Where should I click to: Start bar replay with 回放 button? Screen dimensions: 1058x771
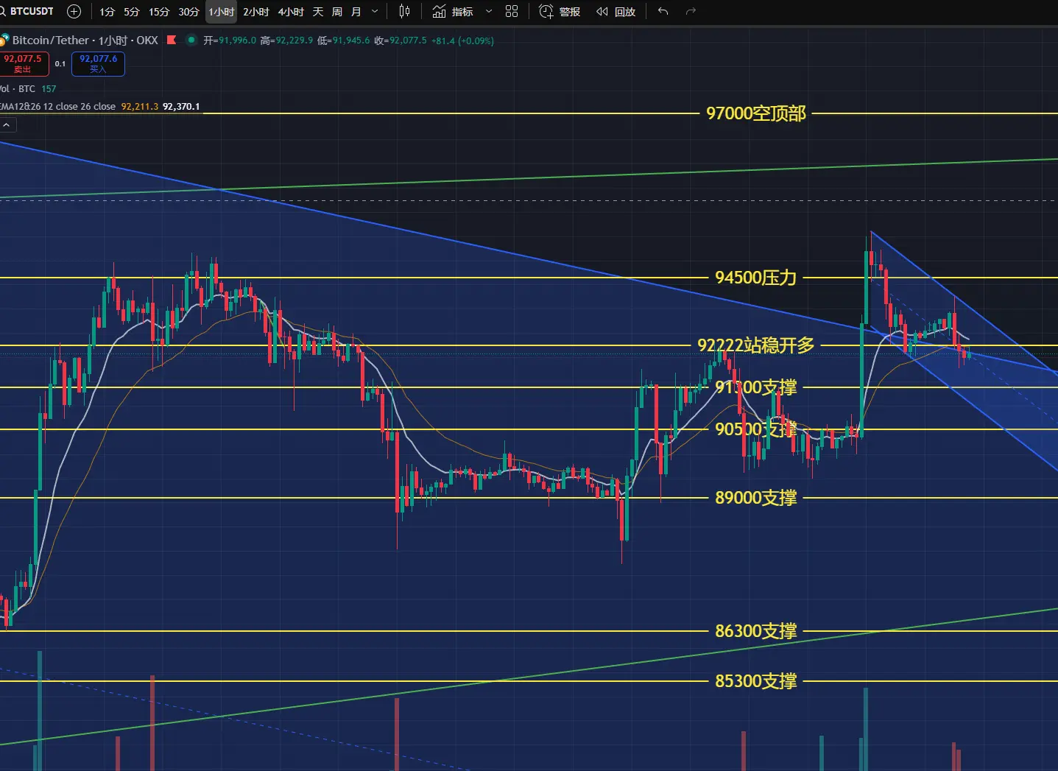click(616, 11)
